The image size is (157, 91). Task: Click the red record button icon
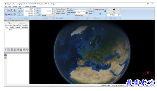coord(9,14)
